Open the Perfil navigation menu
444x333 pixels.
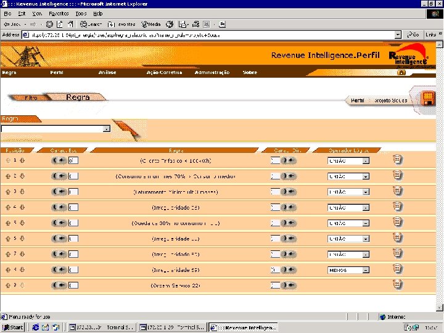point(57,73)
